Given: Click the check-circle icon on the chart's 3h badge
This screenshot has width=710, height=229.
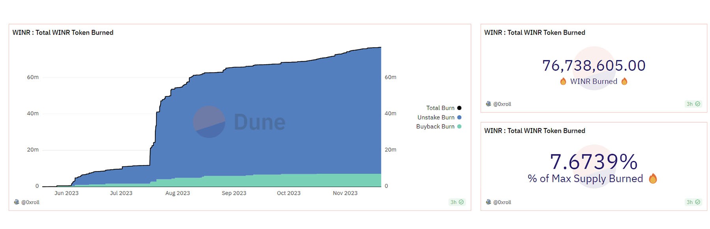Looking at the screenshot, I should click(x=461, y=202).
